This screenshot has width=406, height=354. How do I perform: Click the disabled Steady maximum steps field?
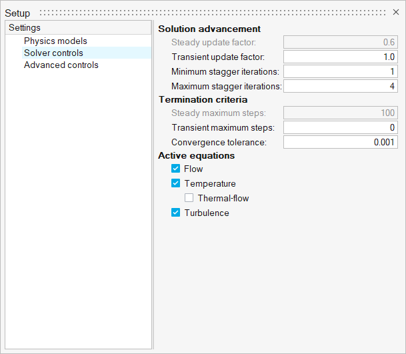pyautogui.click(x=341, y=113)
